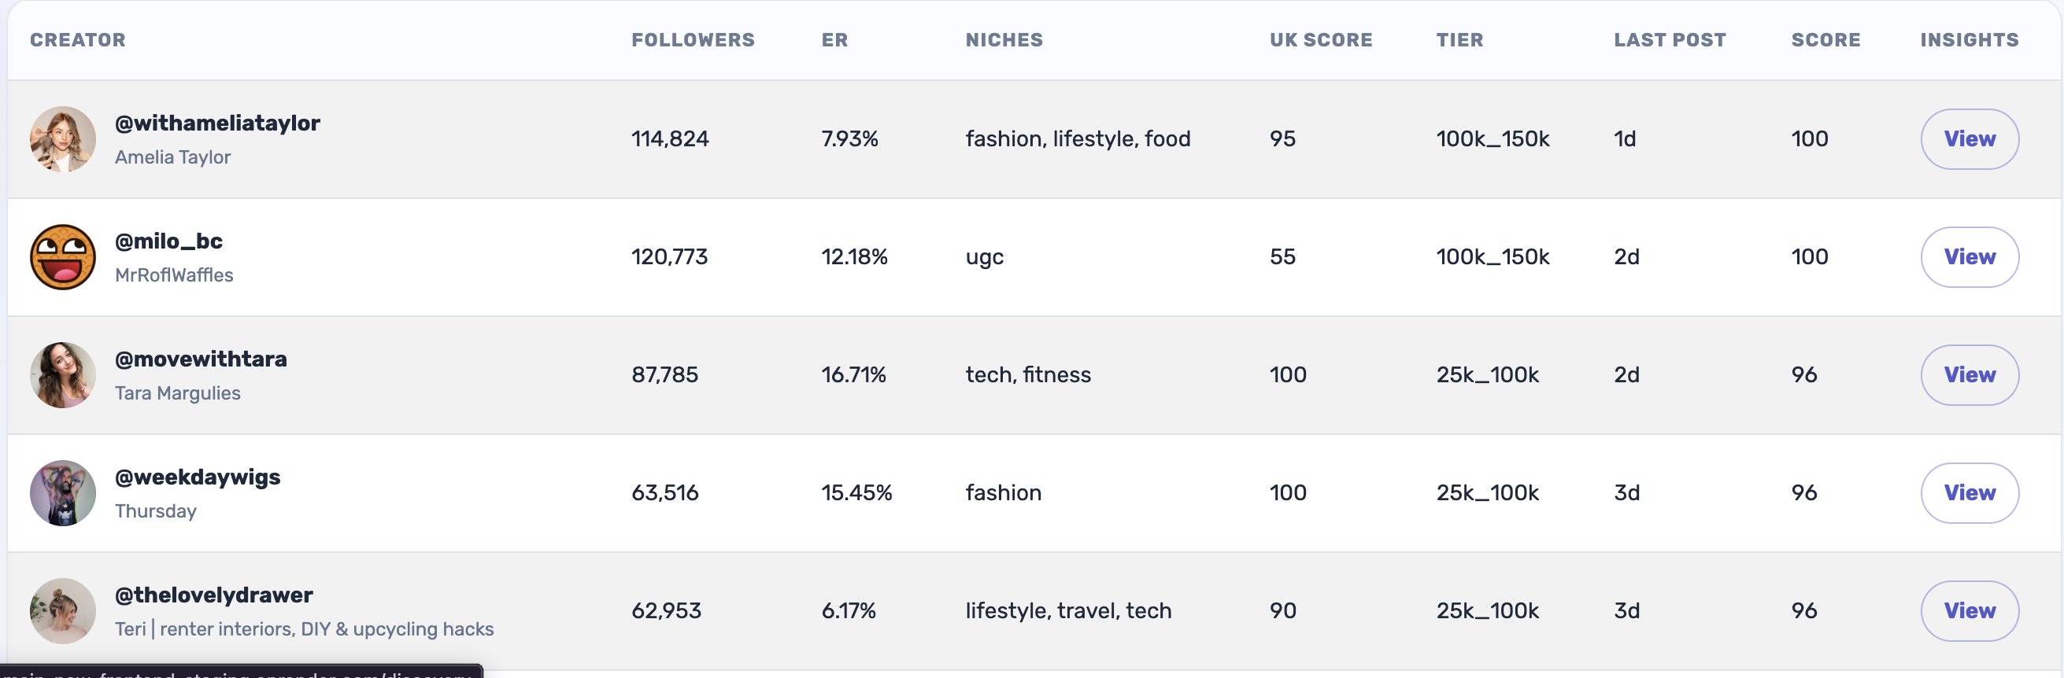Sort by the FOLLOWERS column

tap(692, 39)
